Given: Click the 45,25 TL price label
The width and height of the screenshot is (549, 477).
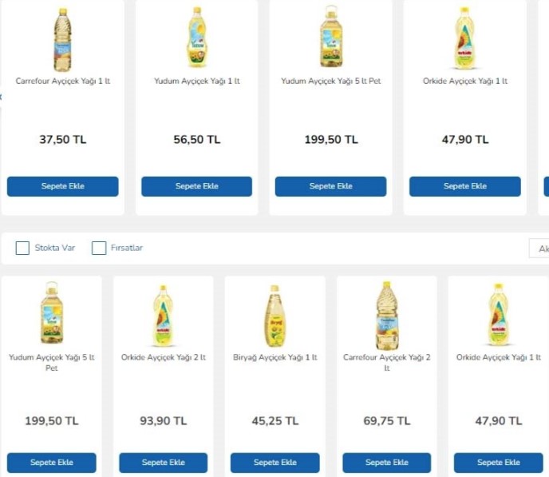Looking at the screenshot, I should pyautogui.click(x=274, y=421).
